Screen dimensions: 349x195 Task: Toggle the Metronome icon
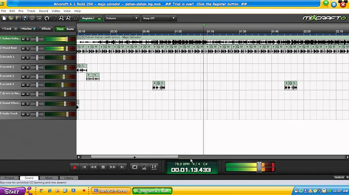[x=144, y=167]
